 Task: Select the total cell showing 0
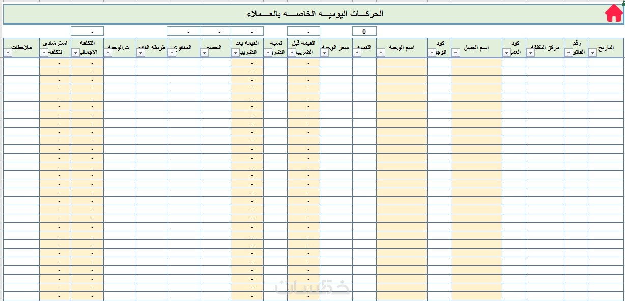click(x=364, y=31)
